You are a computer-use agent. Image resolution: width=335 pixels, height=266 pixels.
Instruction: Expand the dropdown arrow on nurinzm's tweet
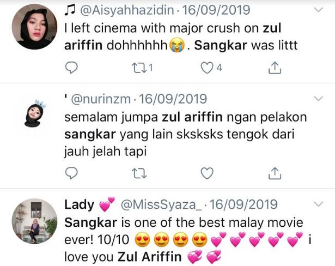[318, 98]
